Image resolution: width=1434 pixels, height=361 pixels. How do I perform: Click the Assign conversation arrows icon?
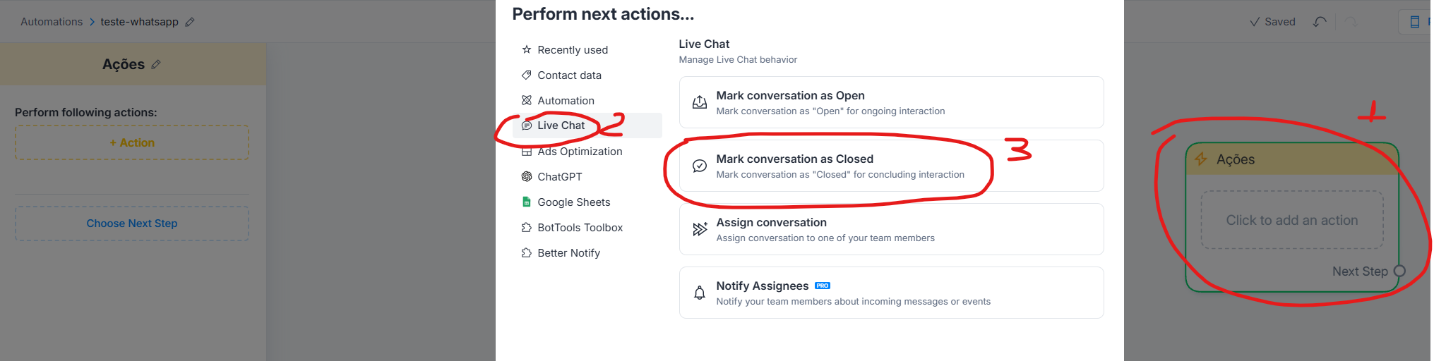click(700, 229)
